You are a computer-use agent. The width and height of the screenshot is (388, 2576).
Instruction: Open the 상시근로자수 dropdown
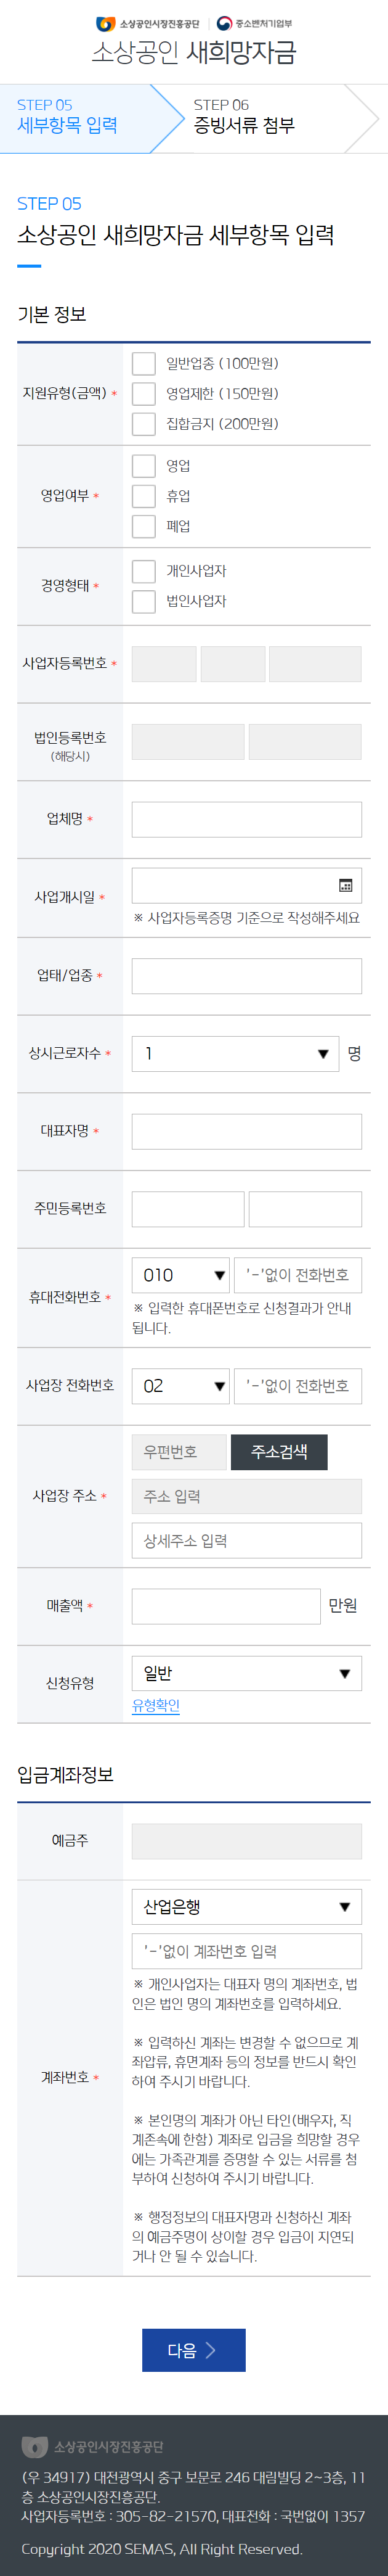click(235, 1053)
